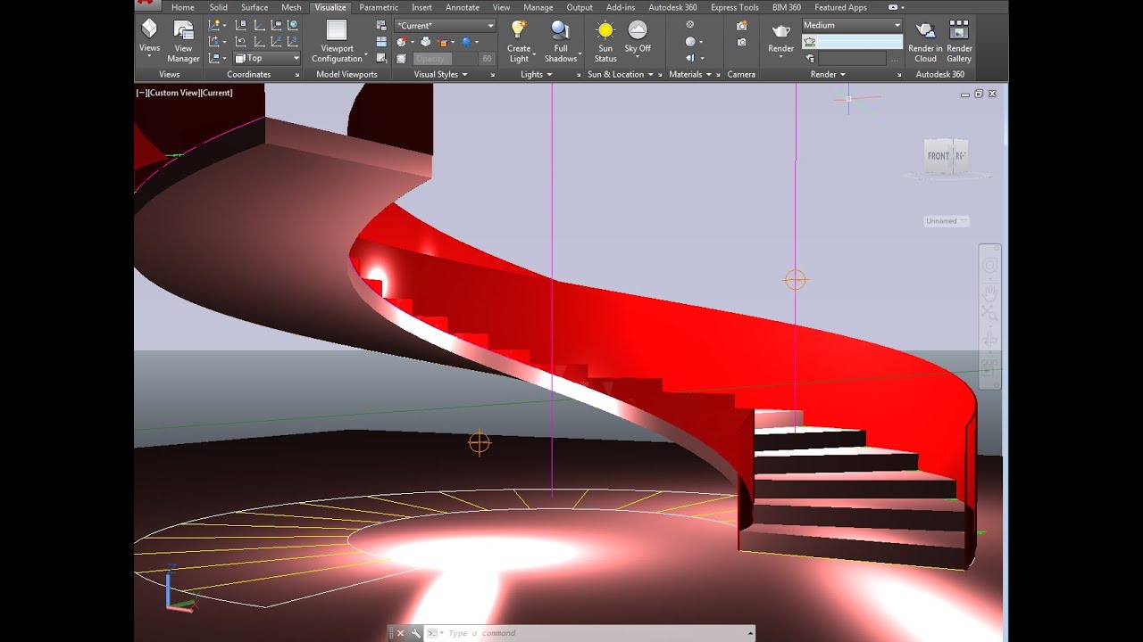Click the Z-axis UCS rotate icon
Screen dimensions: 1143x642
click(x=275, y=41)
